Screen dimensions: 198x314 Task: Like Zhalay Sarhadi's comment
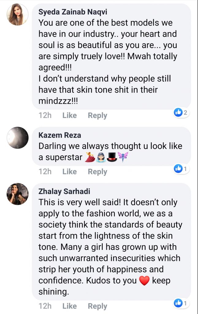(70, 306)
